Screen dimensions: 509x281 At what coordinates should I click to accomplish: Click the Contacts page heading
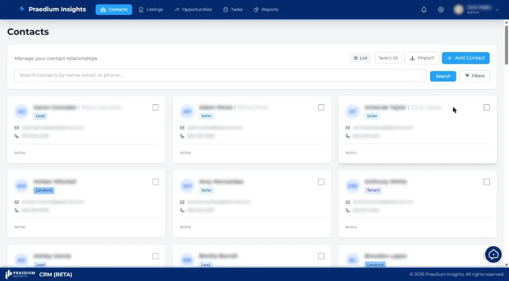(28, 31)
